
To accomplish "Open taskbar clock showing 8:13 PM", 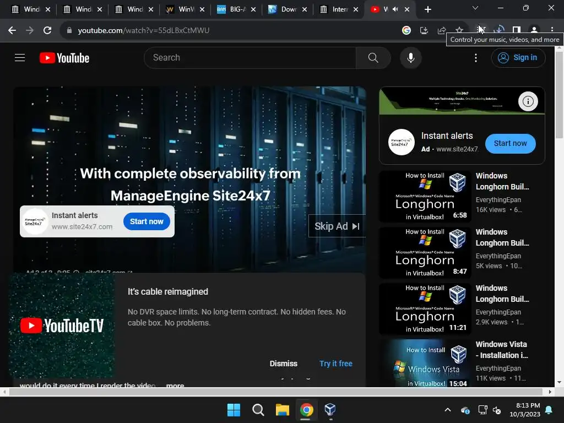I will (x=525, y=410).
